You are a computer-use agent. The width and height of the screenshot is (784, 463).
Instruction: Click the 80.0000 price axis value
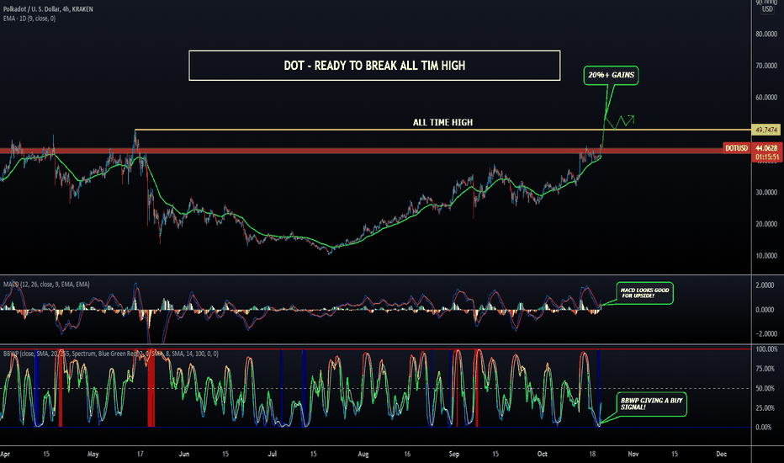pos(766,34)
